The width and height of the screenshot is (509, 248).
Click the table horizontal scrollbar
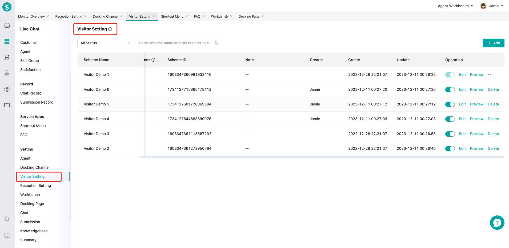coord(322,157)
